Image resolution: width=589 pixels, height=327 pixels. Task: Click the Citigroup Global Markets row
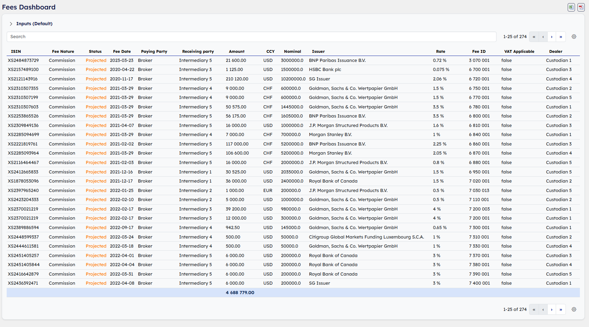coord(366,237)
